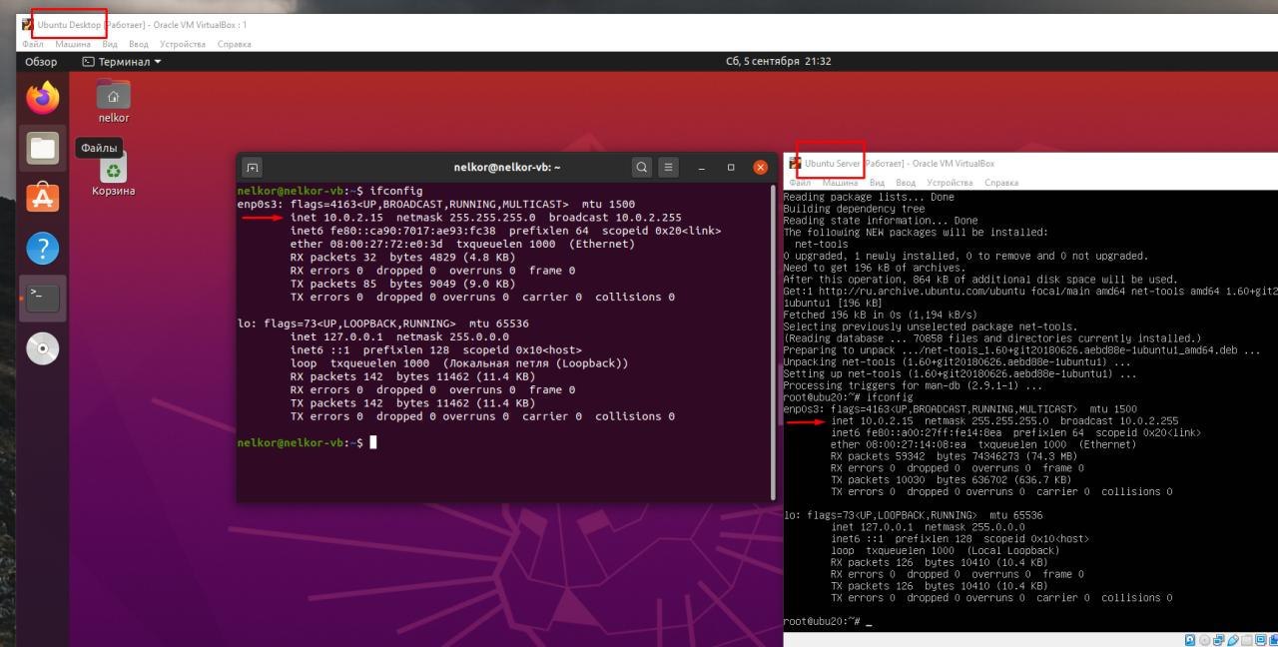The height and width of the screenshot is (647, 1278).
Task: Open Справка menu in Ubuntu Desktop window
Action: click(x=234, y=44)
